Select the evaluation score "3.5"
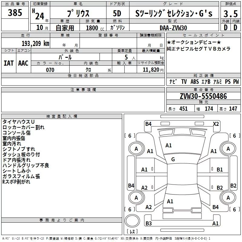242x242 pixels. click(x=231, y=14)
